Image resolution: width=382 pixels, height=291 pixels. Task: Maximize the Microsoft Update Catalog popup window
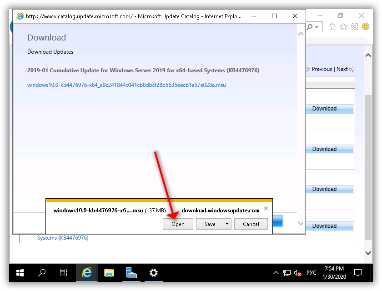coord(274,16)
